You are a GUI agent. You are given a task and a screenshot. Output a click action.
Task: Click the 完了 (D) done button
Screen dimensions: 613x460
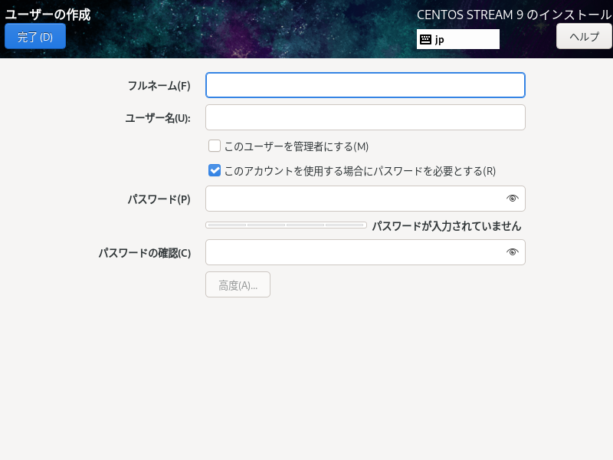(35, 36)
